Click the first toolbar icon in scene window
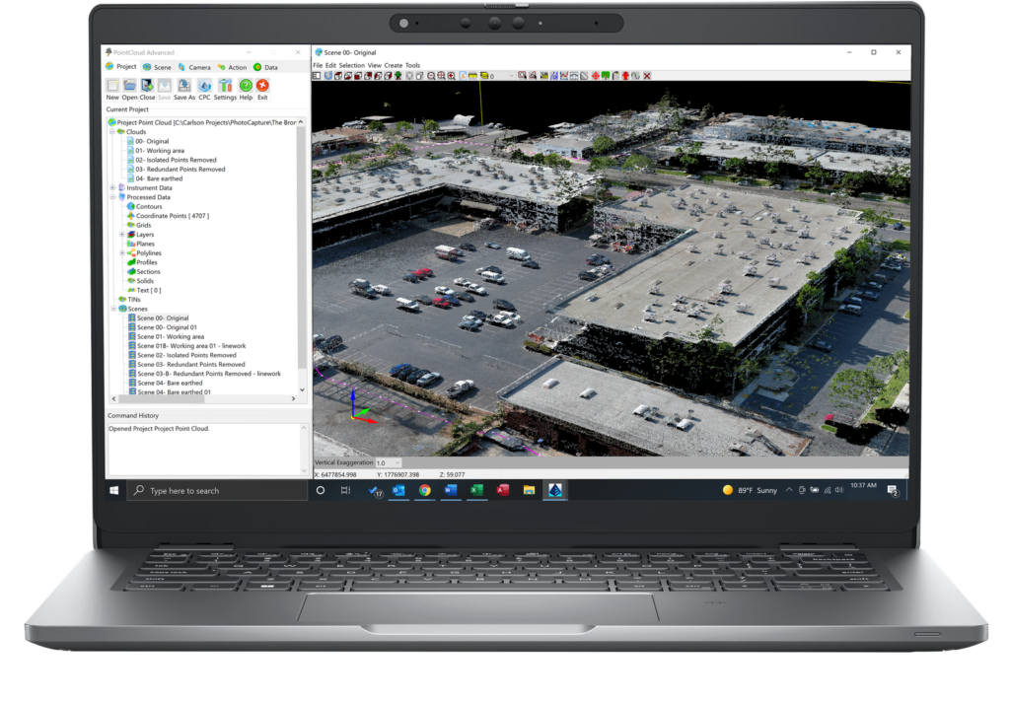1010x703 pixels. pyautogui.click(x=317, y=76)
